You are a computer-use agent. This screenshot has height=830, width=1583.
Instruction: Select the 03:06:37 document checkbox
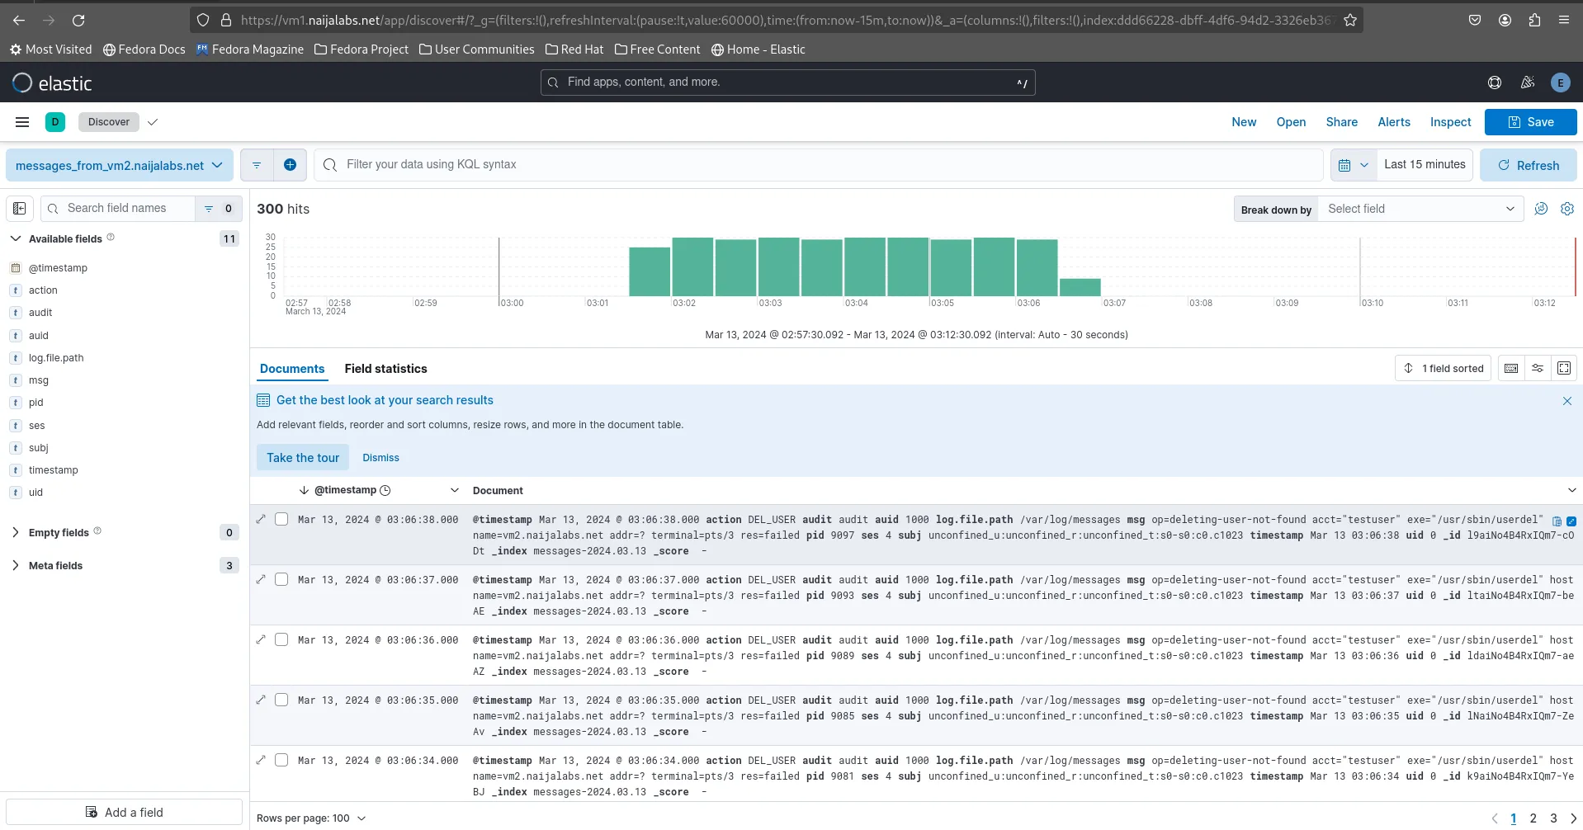pos(281,579)
